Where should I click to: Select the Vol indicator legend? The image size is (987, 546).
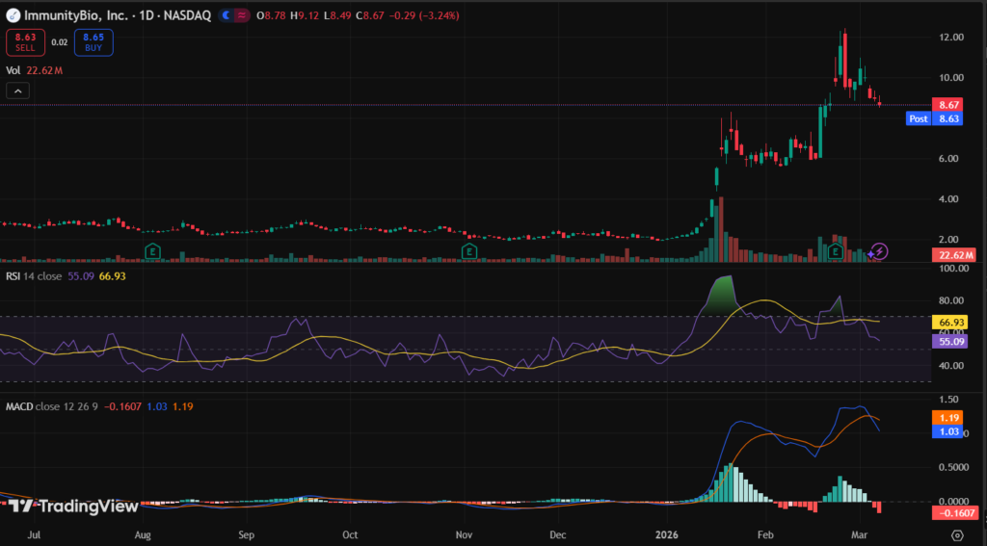(x=13, y=69)
